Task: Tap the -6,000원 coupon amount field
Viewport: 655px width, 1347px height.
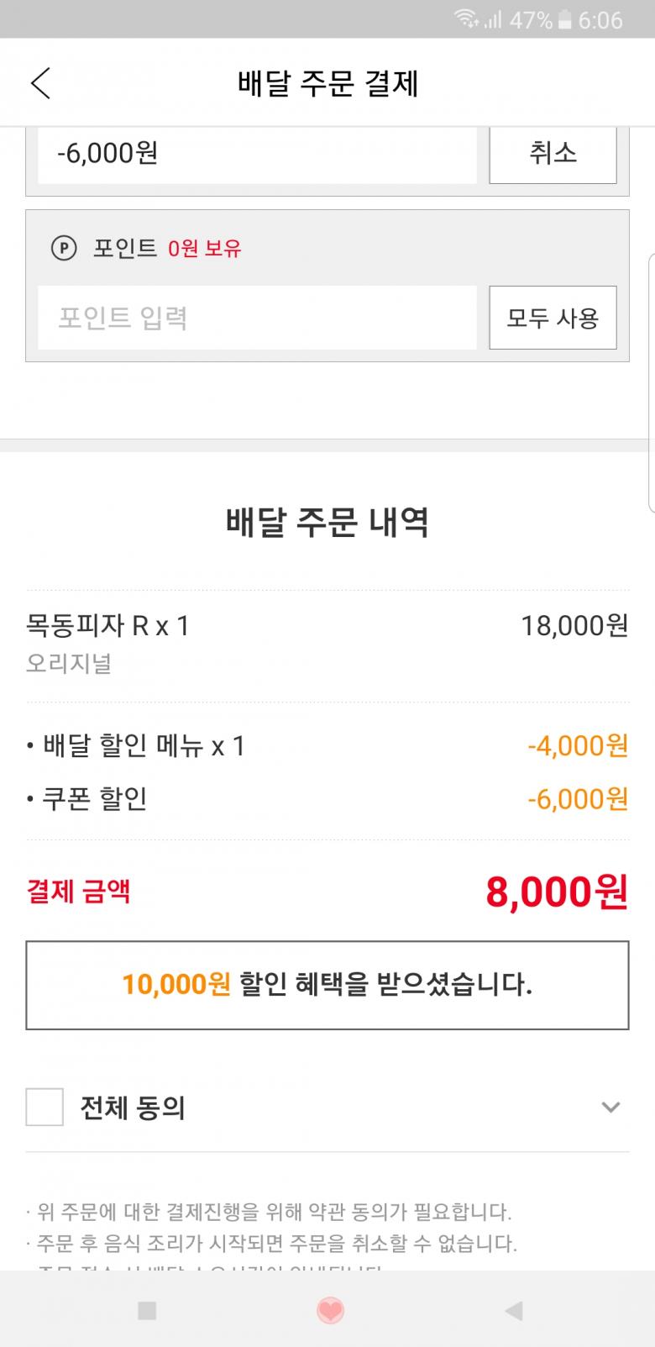Action: pyautogui.click(x=257, y=154)
